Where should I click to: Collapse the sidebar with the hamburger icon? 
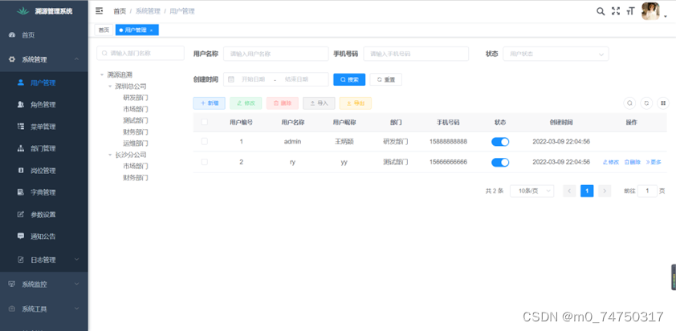(100, 10)
